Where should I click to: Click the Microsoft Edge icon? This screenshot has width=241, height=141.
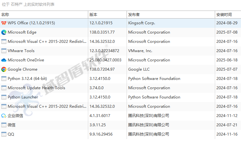(4, 32)
